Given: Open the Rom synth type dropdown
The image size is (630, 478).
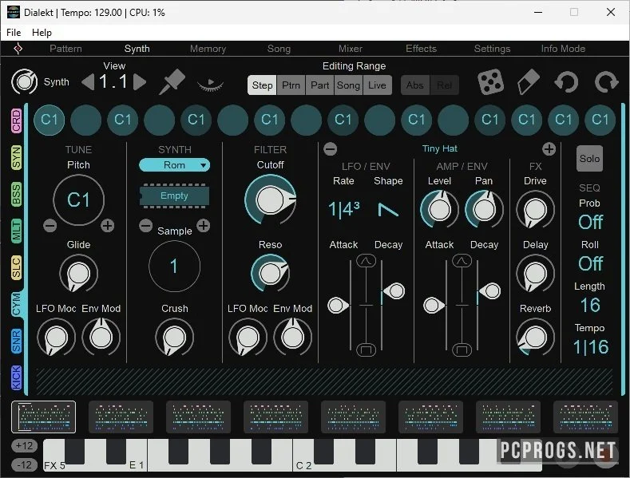Looking at the screenshot, I should pyautogui.click(x=174, y=165).
